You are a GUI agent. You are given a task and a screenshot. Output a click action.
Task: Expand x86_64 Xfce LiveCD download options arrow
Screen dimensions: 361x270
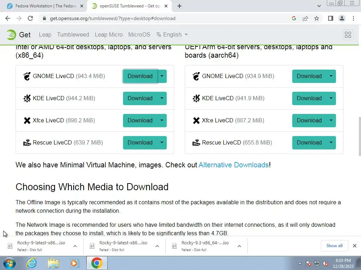pyautogui.click(x=162, y=121)
